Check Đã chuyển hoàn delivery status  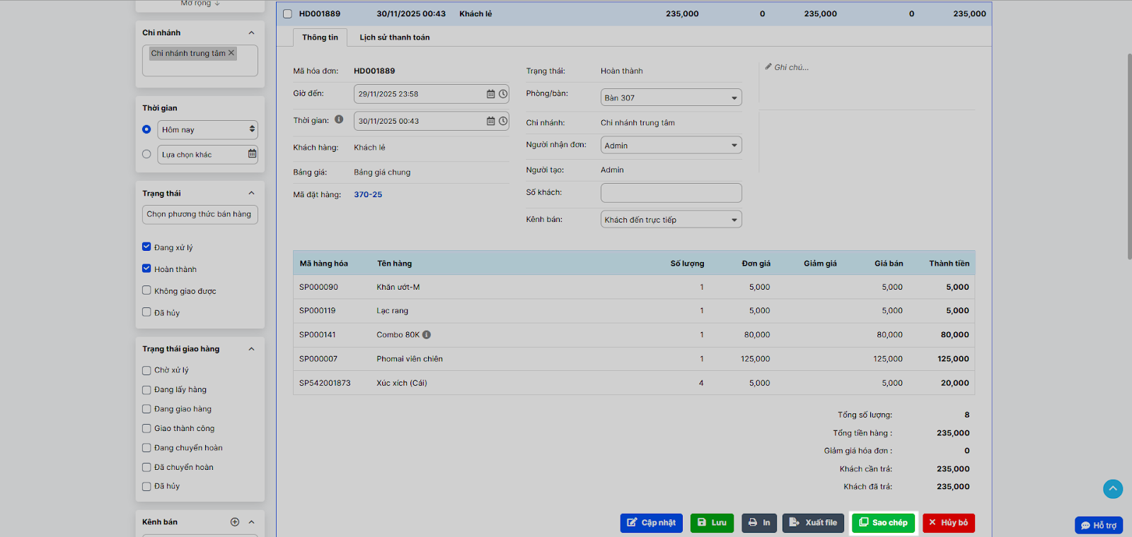coord(146,467)
